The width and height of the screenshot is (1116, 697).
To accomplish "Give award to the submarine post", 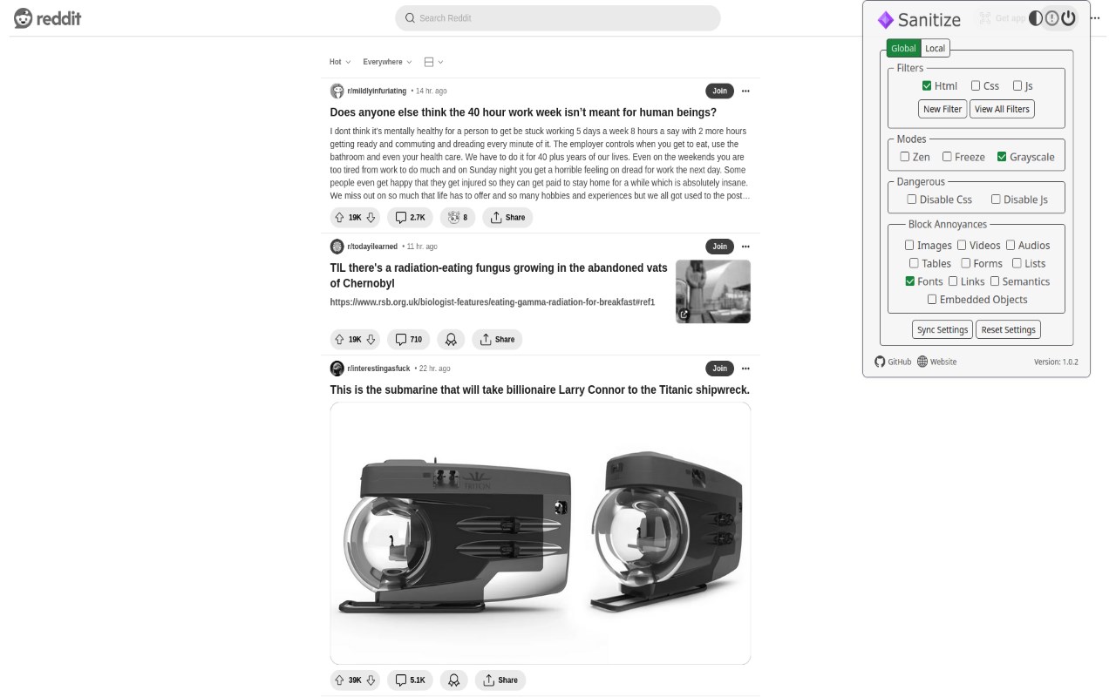I will 453,680.
